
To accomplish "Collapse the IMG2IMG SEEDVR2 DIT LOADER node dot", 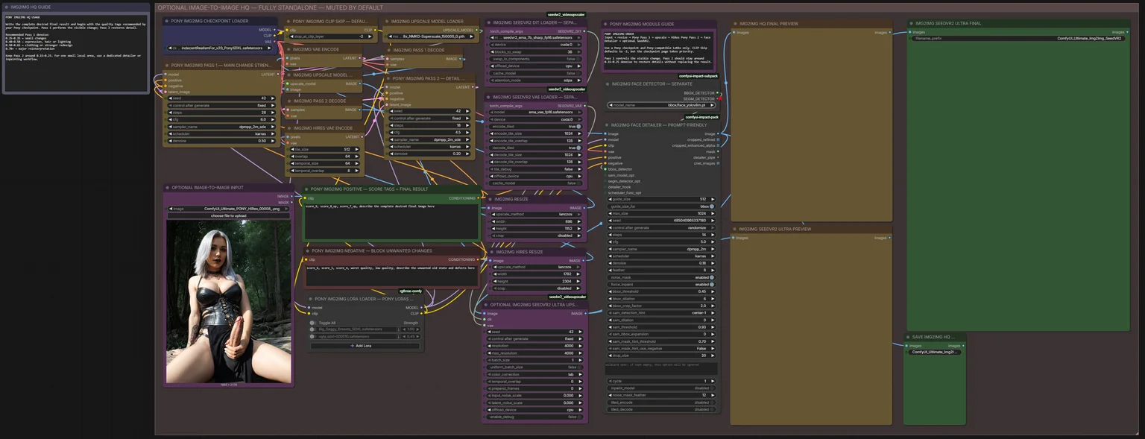I will coord(488,22).
